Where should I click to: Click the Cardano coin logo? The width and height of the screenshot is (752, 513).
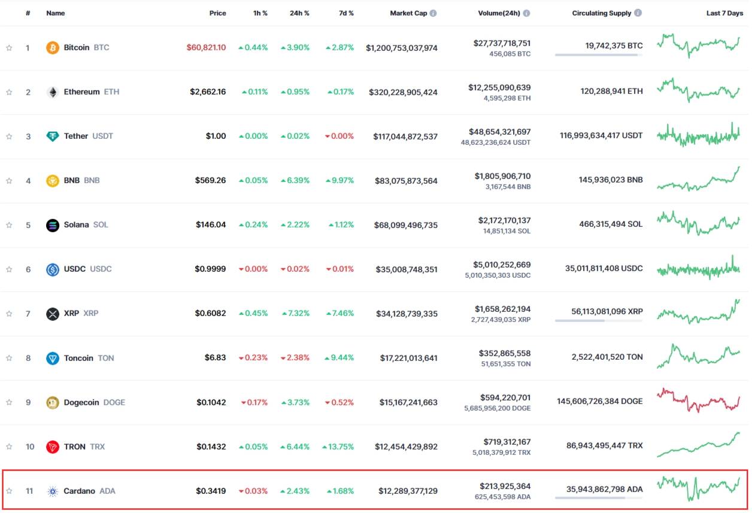[x=53, y=491]
